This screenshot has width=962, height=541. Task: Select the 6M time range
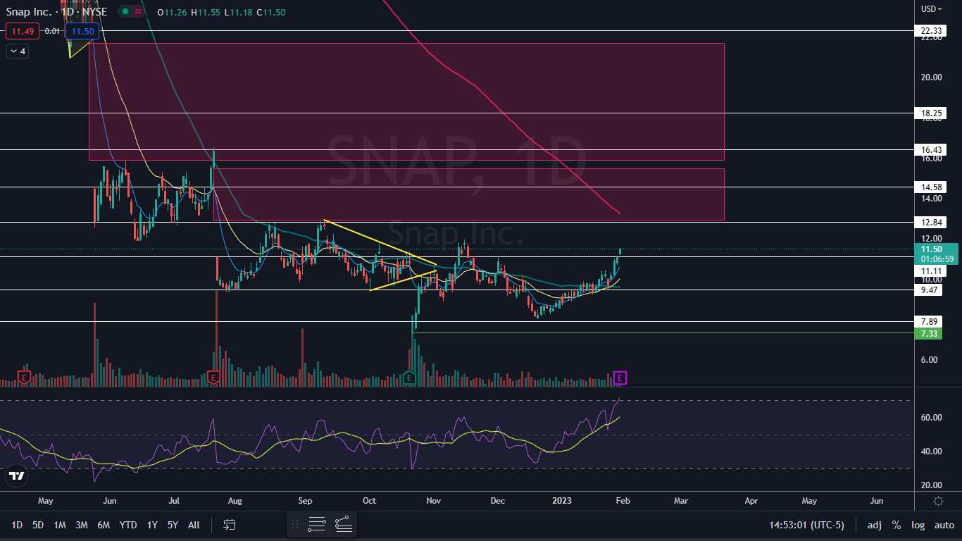click(x=104, y=525)
